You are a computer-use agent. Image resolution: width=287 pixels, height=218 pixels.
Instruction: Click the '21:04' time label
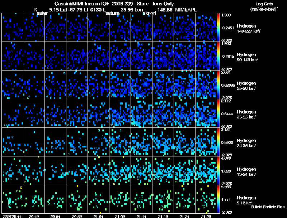pyautogui.click(x=98, y=217)
